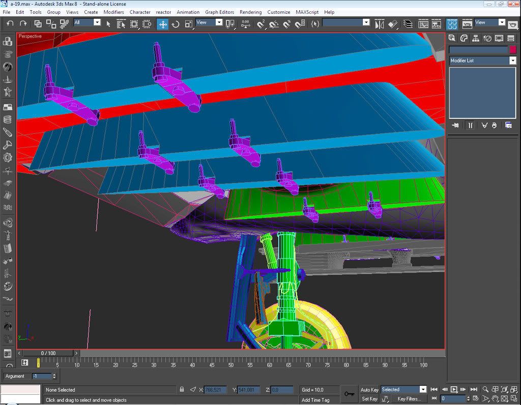Click the Key Filters... button

pyautogui.click(x=409, y=399)
